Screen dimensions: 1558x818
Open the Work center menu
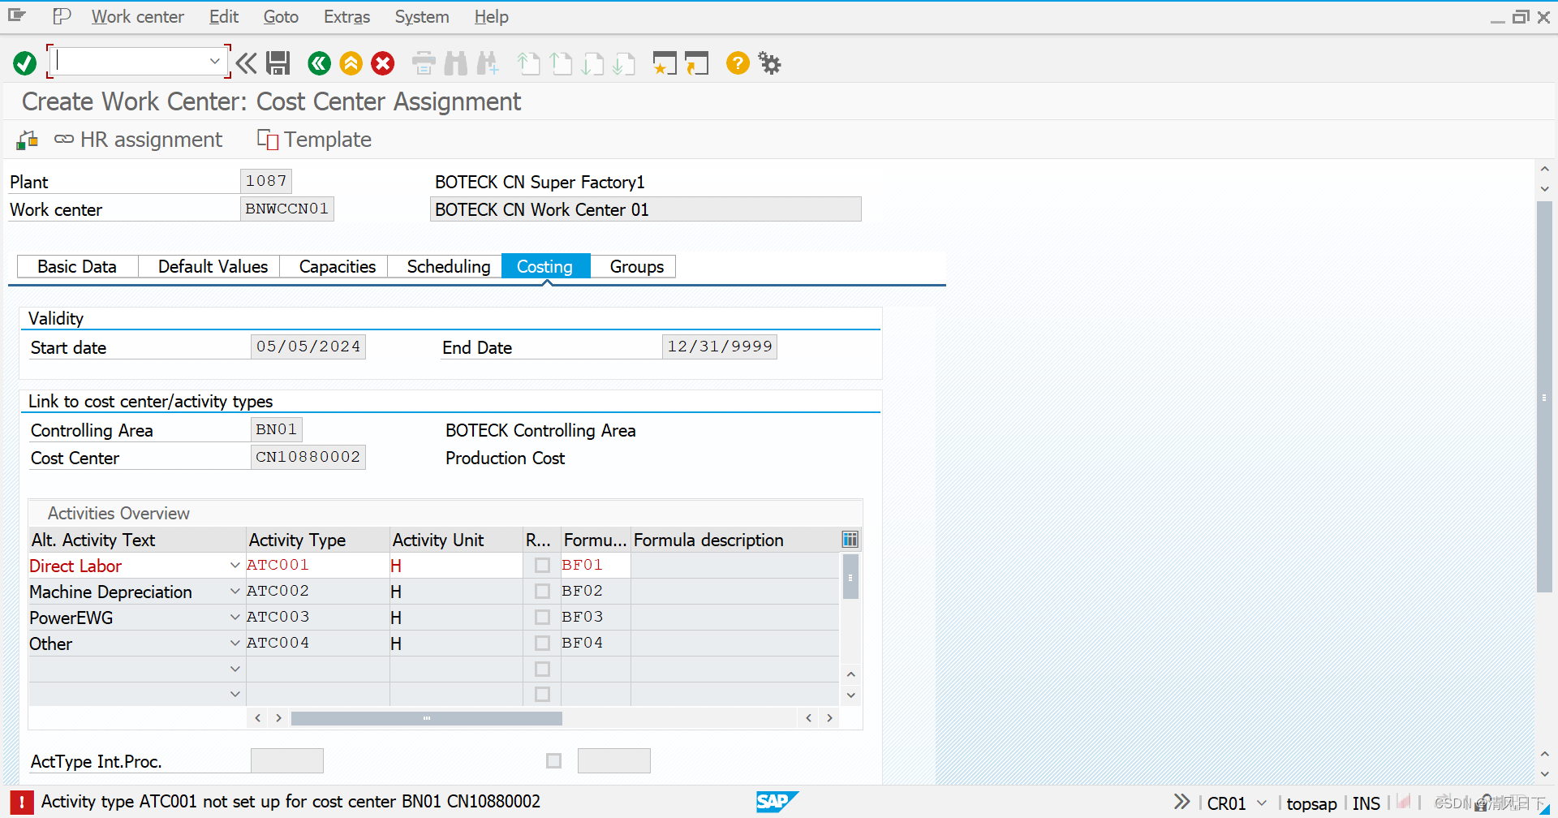click(137, 17)
